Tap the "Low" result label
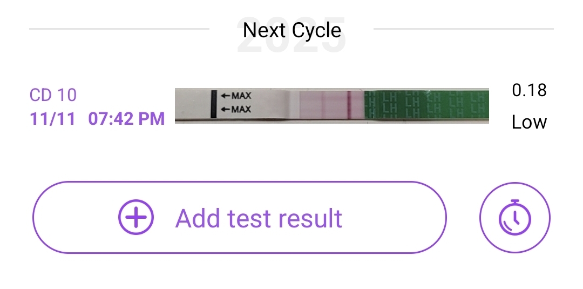The image size is (583, 289). (529, 122)
